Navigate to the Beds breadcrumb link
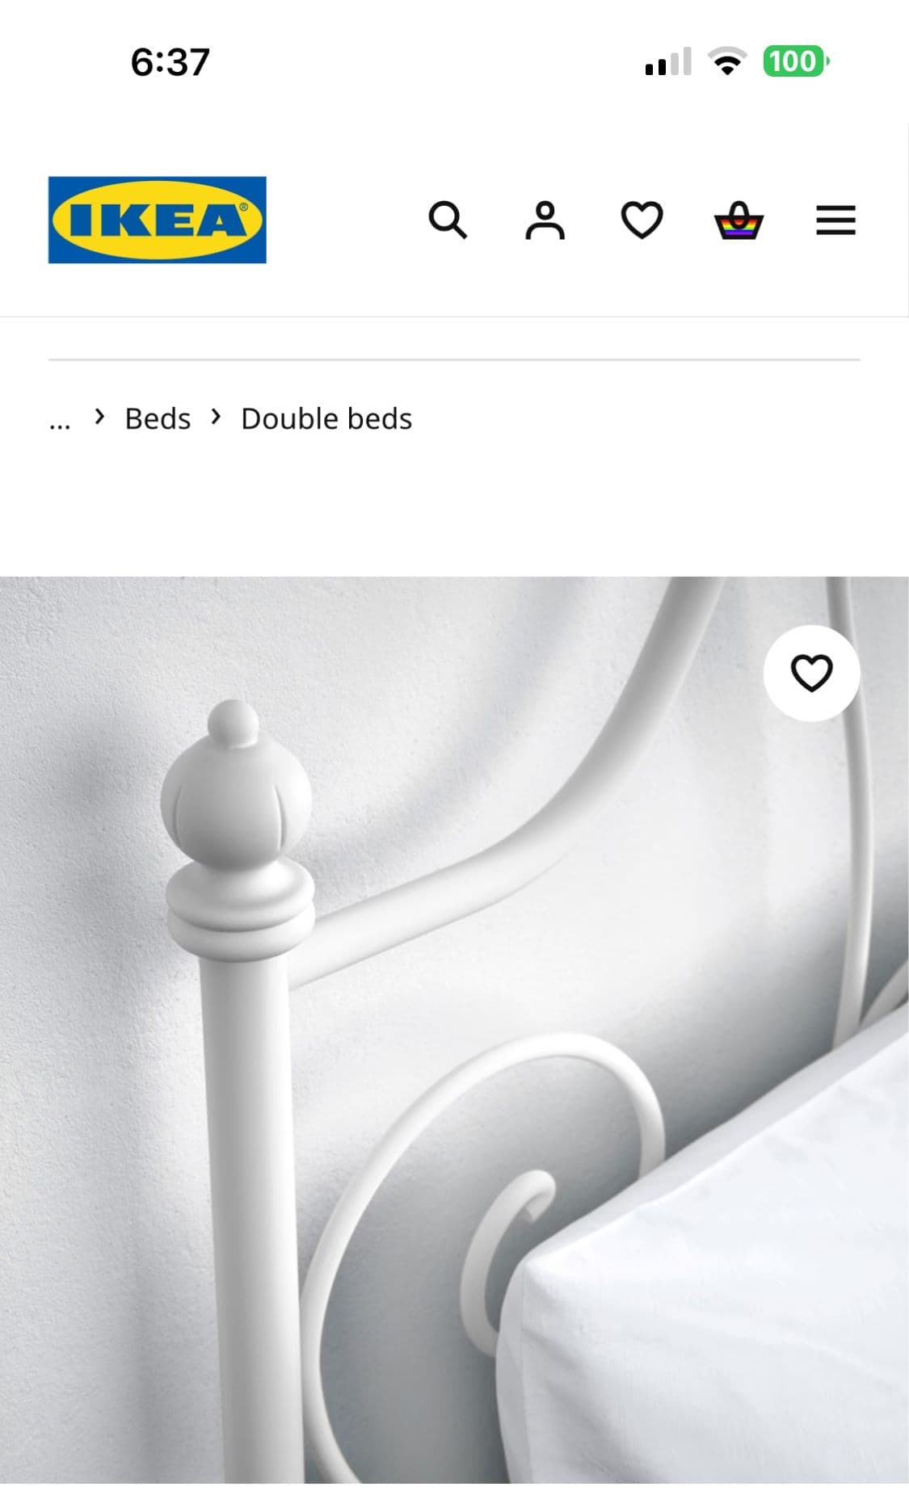 158,419
